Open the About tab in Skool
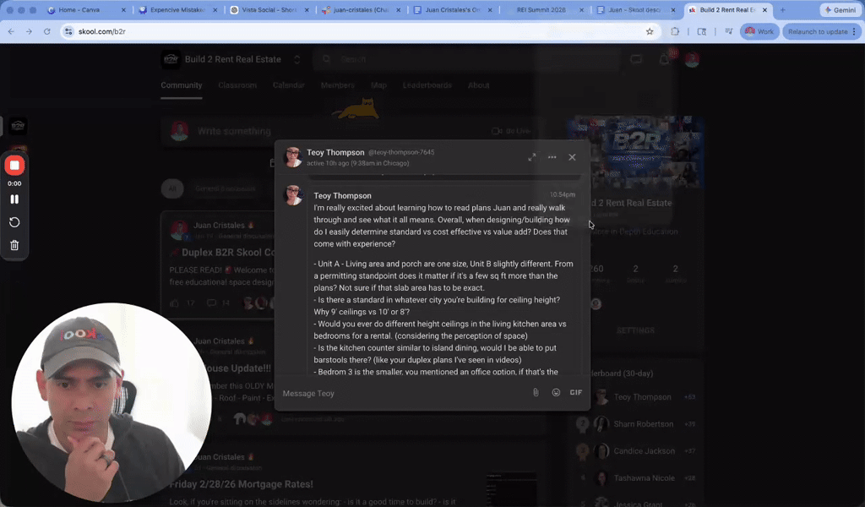The image size is (865, 507). (x=478, y=85)
